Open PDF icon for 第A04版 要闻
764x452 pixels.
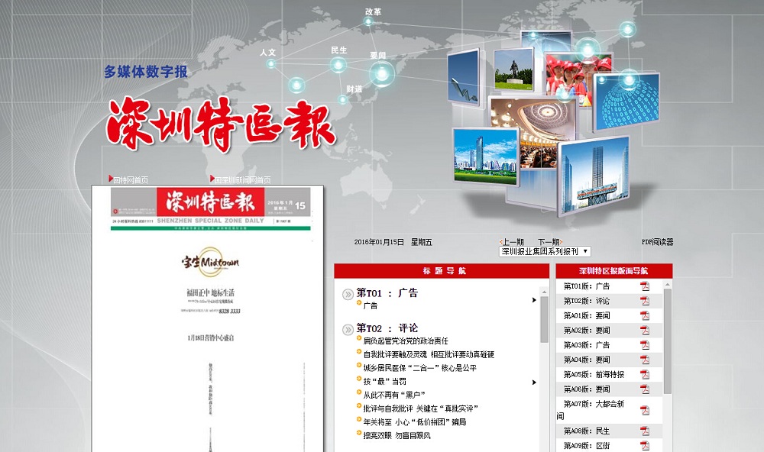pyautogui.click(x=645, y=360)
